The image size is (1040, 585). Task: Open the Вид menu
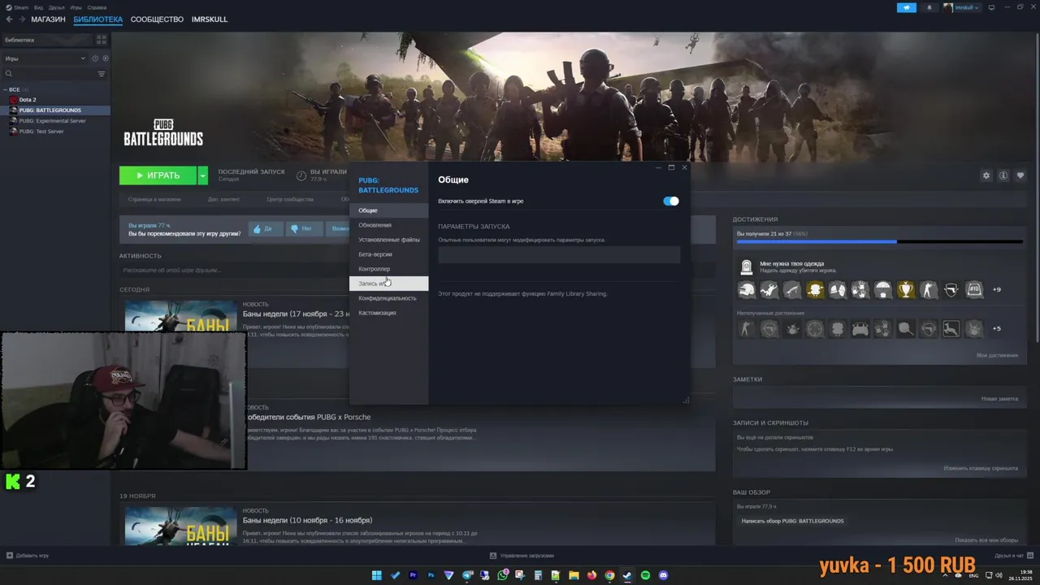tap(38, 7)
